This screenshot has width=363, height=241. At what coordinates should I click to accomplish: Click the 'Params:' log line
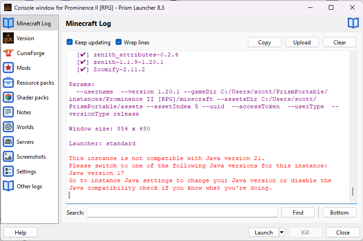click(81, 84)
